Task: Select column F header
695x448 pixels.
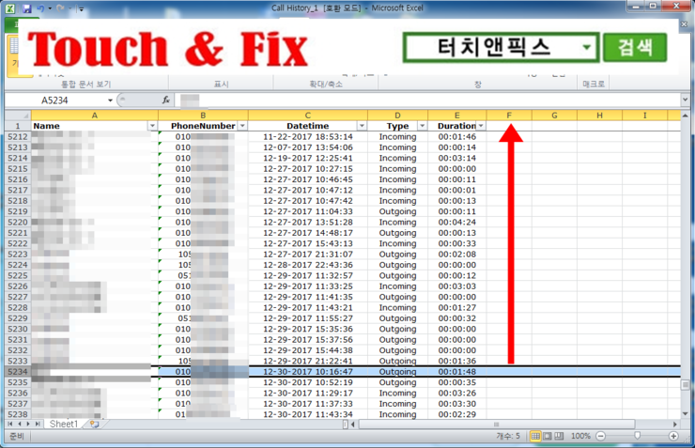Action: [x=509, y=116]
